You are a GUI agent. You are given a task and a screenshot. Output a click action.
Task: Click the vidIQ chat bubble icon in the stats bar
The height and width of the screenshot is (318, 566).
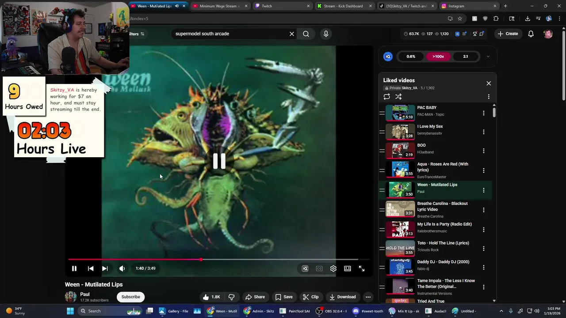482,34
